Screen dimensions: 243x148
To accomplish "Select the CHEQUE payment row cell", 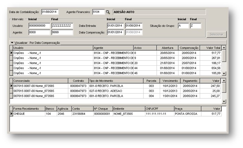I will point(29,114).
